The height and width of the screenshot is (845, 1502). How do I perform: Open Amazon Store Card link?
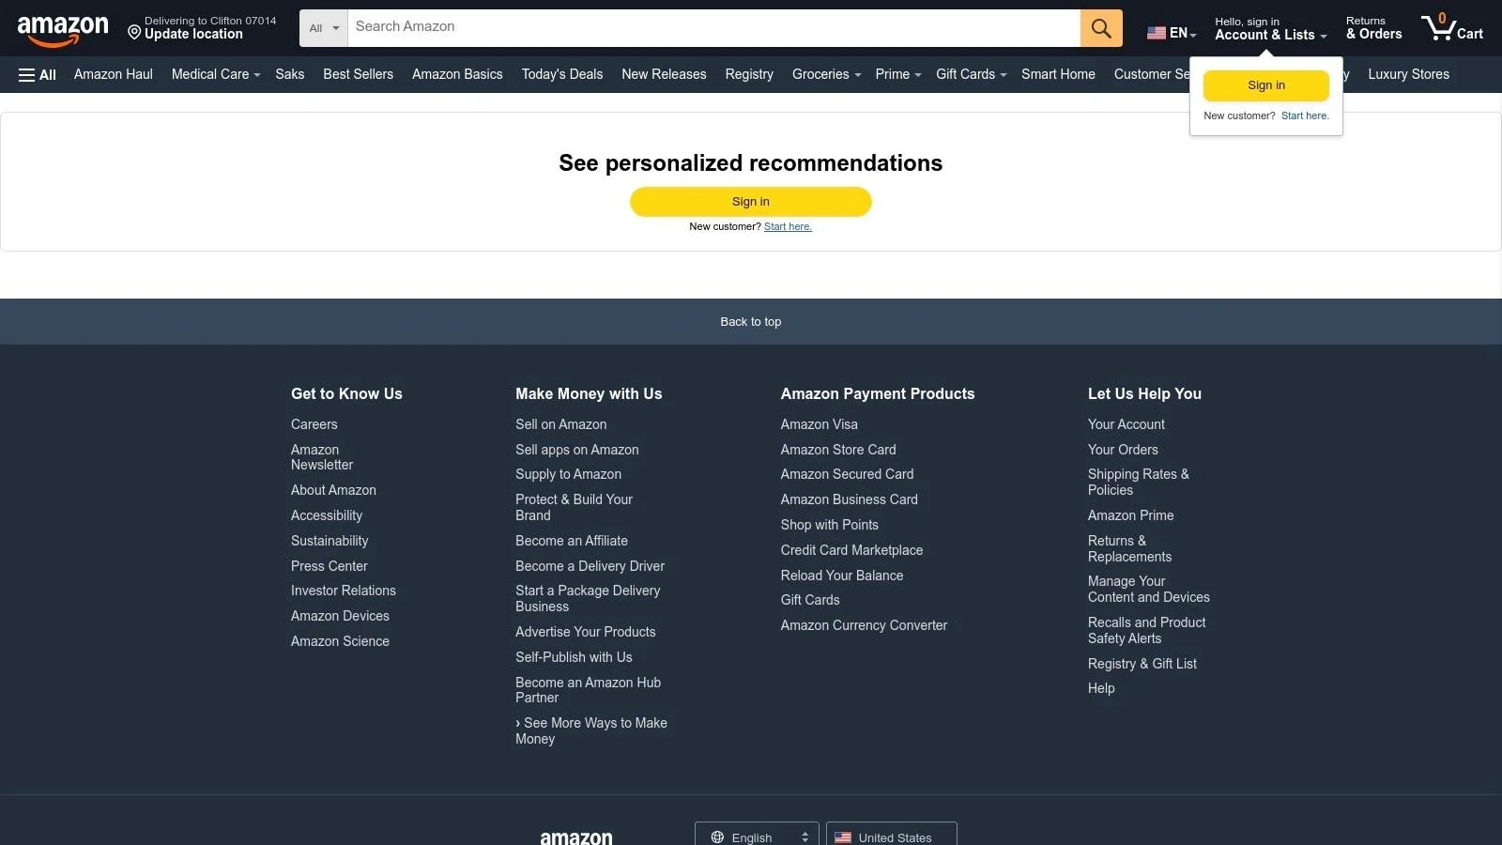(838, 450)
